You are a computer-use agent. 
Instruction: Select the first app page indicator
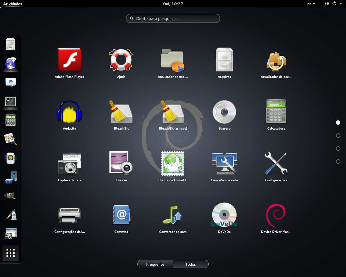pyautogui.click(x=338, y=123)
